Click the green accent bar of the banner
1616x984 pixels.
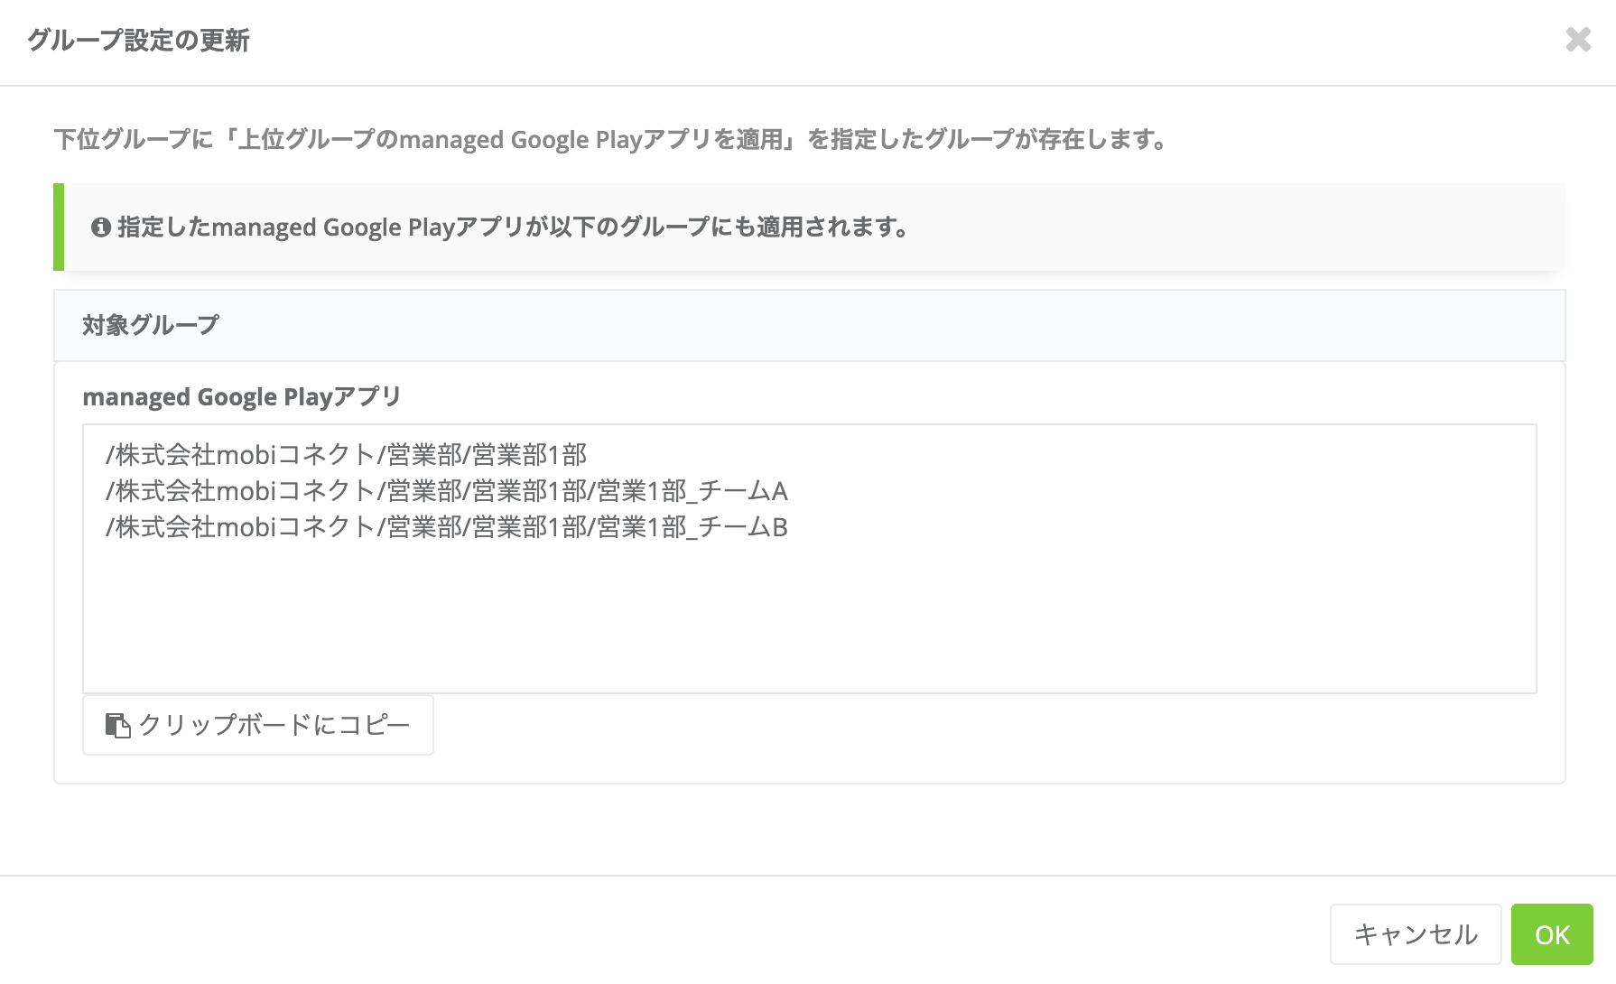(x=59, y=227)
